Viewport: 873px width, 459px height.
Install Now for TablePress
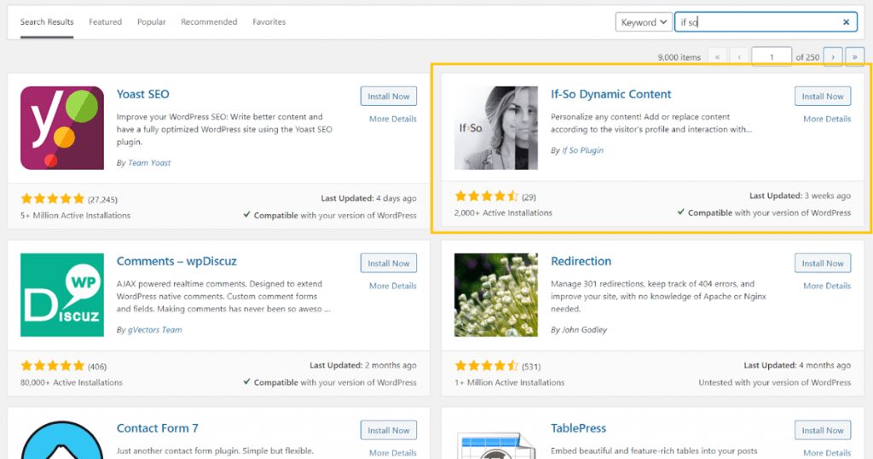[823, 430]
